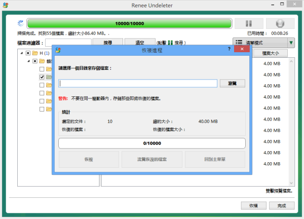Click the 瀏覽 browse button
The height and width of the screenshot is (219, 304).
232,84
